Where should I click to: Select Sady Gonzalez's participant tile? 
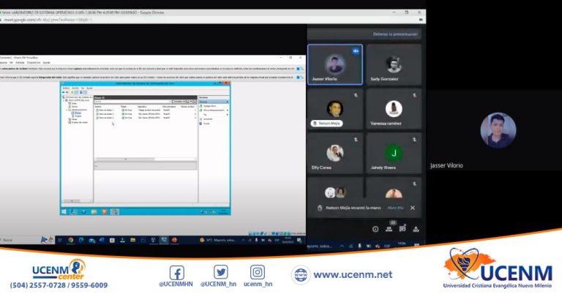pyautogui.click(x=394, y=64)
